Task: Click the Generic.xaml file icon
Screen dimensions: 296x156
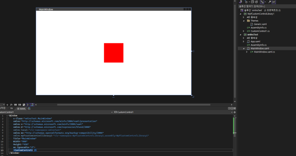Action: click(x=252, y=24)
